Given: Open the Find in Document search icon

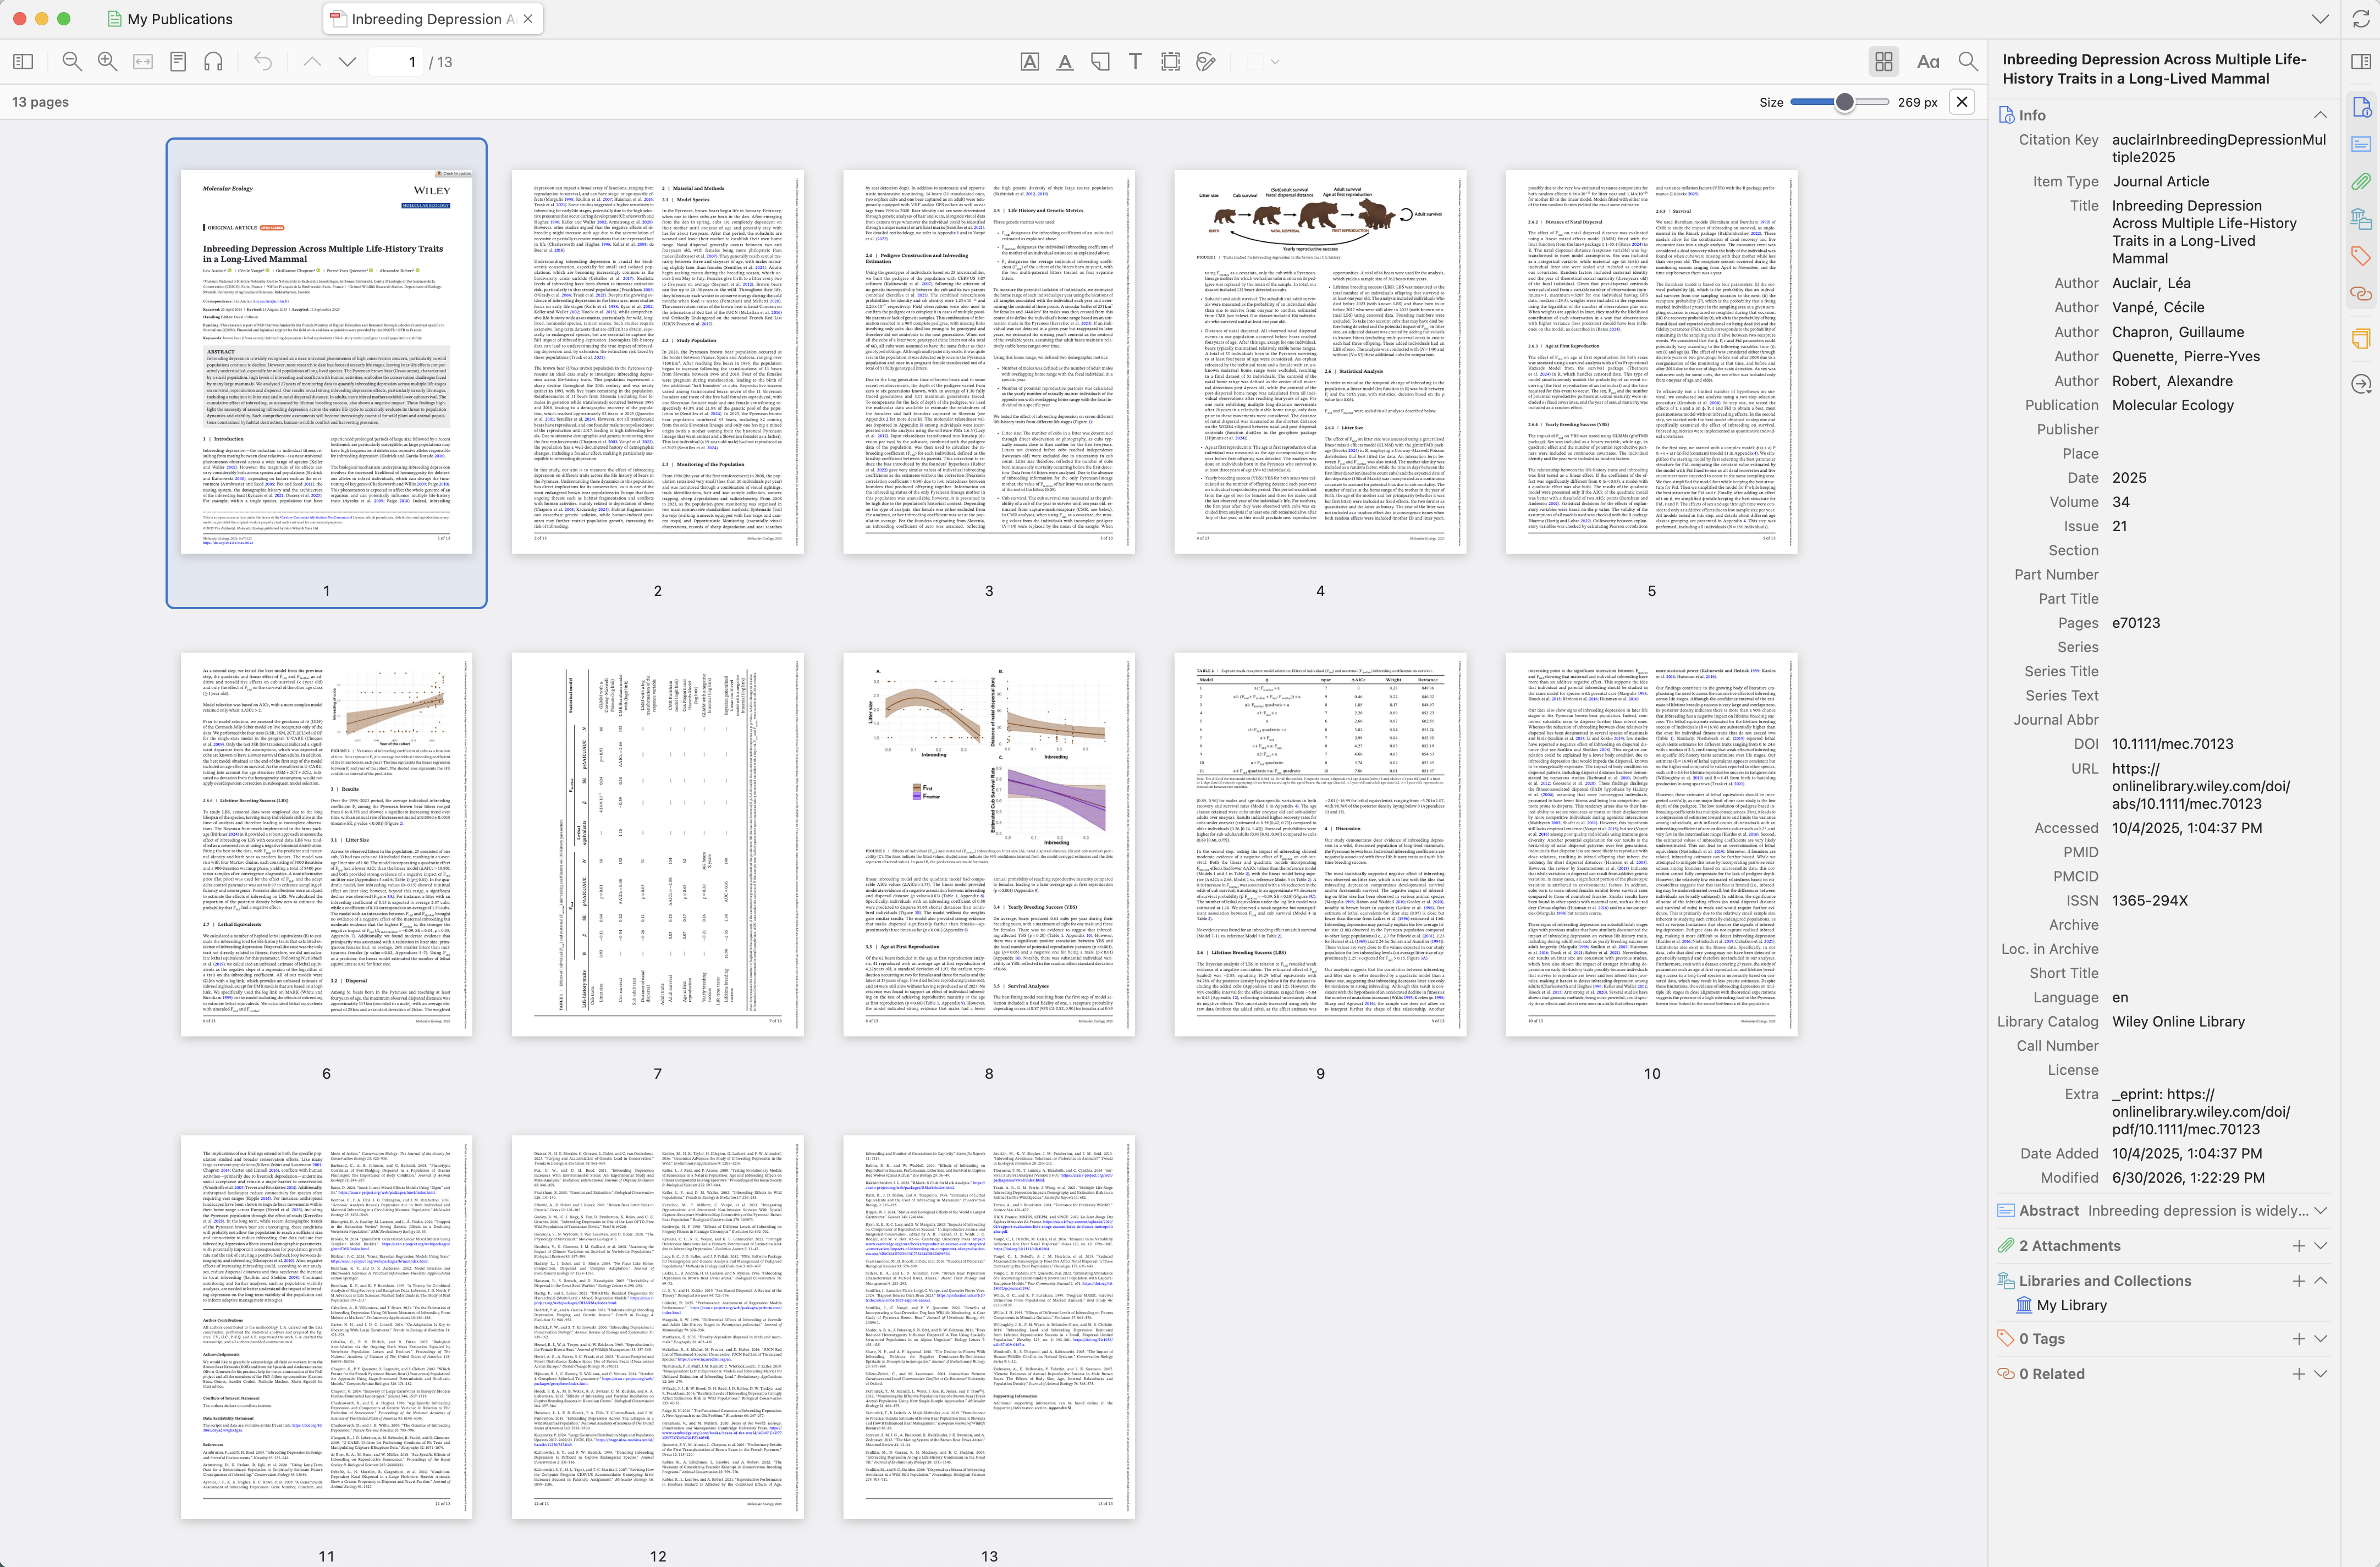Looking at the screenshot, I should tap(1968, 62).
